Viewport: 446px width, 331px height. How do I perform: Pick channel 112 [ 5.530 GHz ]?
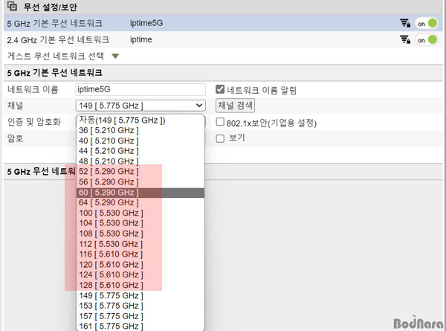click(140, 244)
